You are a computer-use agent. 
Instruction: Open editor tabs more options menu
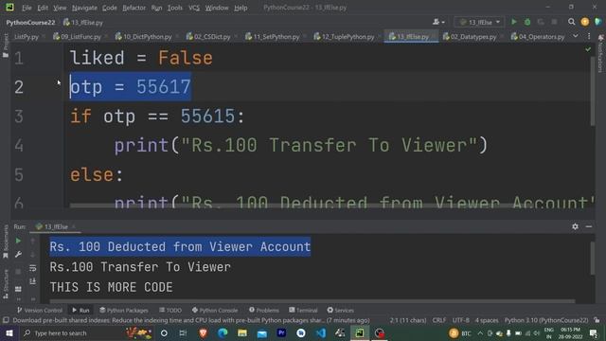click(589, 36)
